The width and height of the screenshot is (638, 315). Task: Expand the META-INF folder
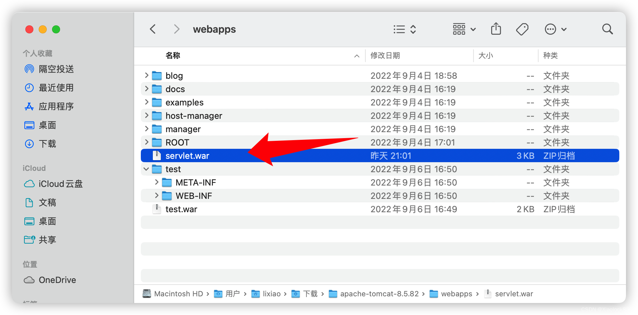(156, 182)
